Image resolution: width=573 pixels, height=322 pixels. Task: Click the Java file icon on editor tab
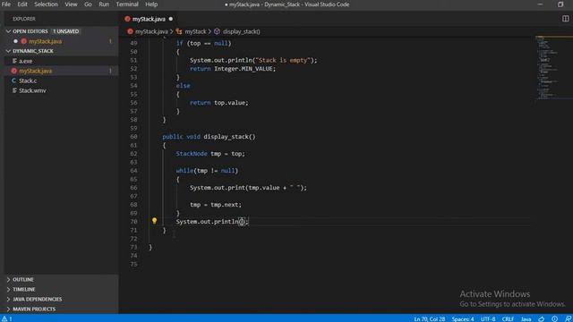click(x=127, y=19)
